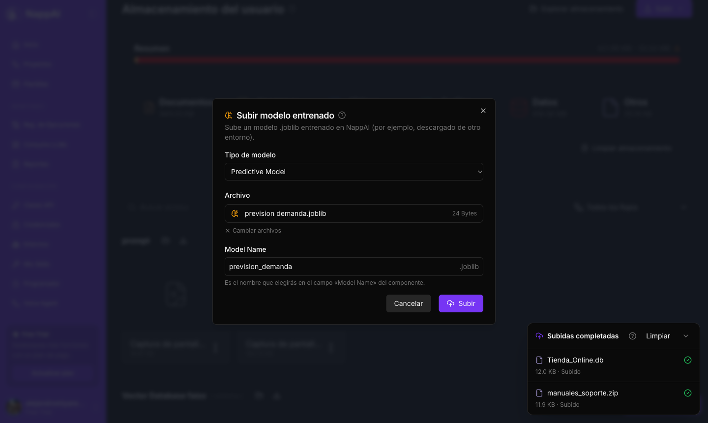Open help icon next to Subidas completadas
Screen dimensions: 708x423
[x=633, y=336]
